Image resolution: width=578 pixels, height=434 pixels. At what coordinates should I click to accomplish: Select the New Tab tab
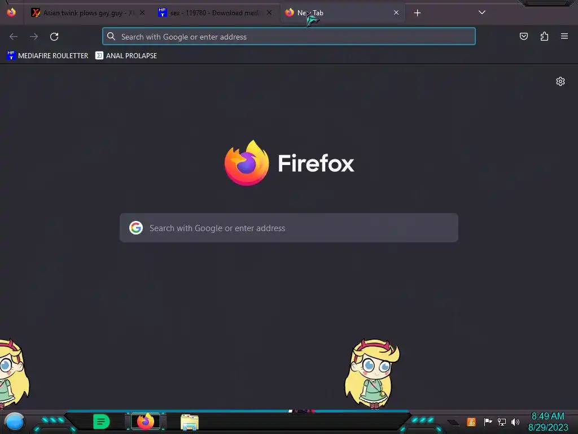point(343,13)
